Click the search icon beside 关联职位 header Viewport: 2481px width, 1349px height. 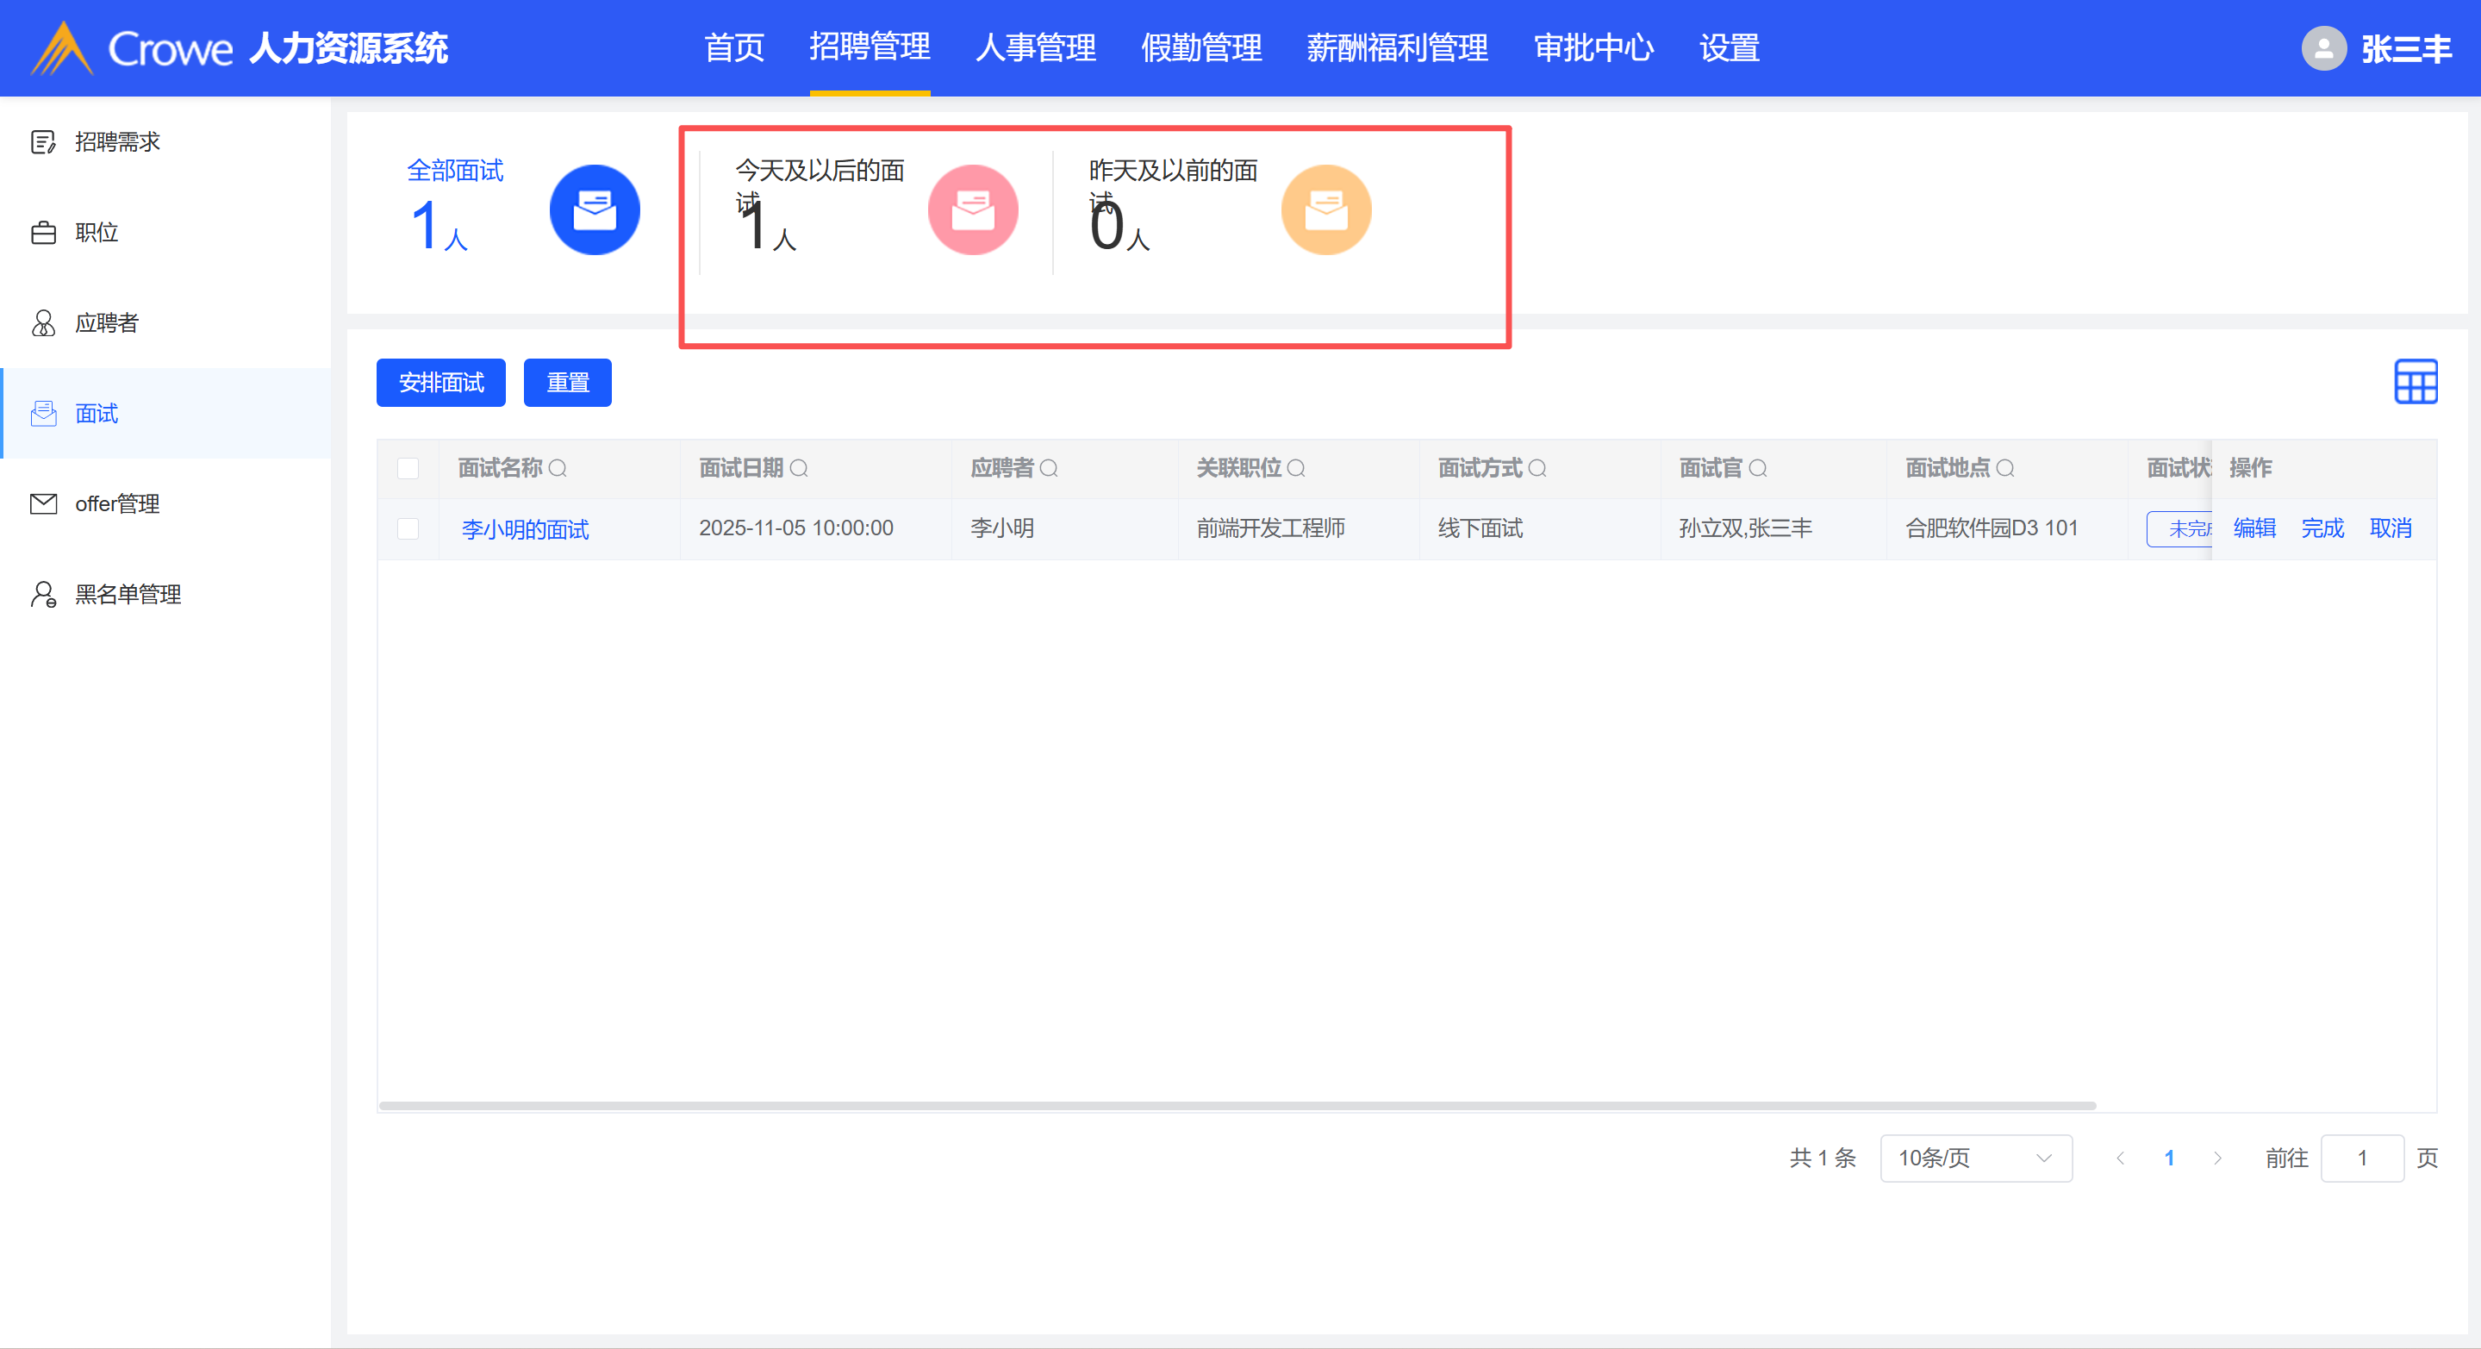click(1296, 468)
